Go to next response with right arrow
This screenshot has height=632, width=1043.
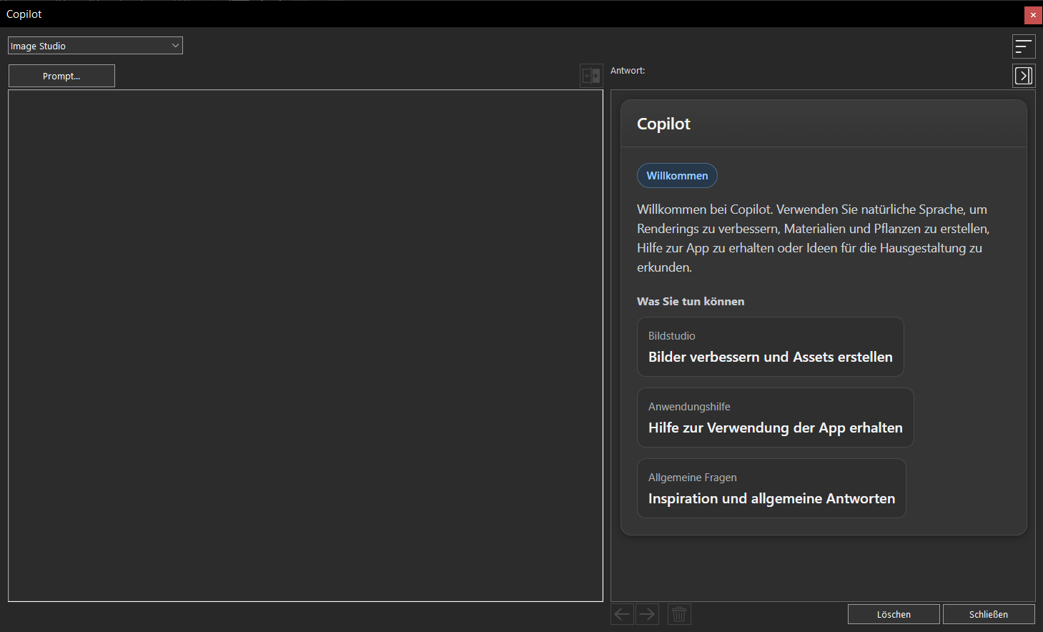pos(647,614)
